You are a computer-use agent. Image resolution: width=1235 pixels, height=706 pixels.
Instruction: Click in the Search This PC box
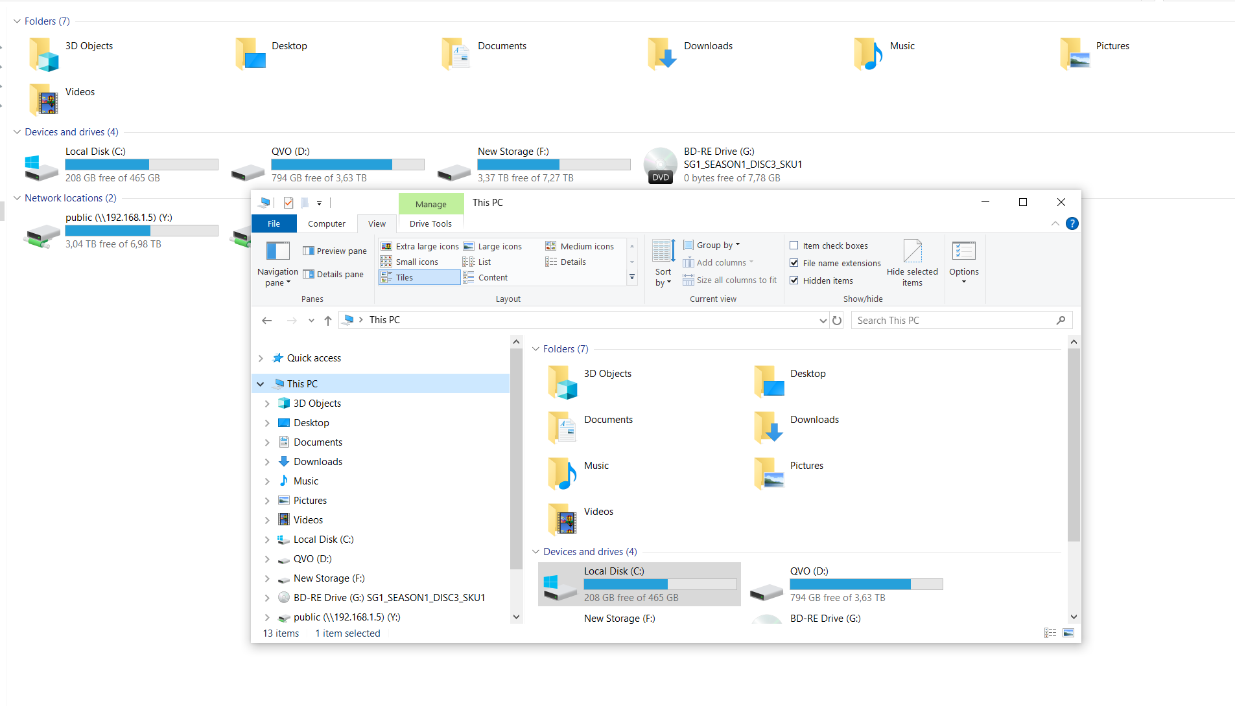click(x=961, y=321)
